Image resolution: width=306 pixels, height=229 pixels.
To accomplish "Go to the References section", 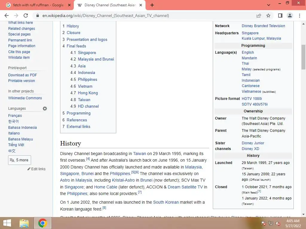I will pyautogui.click(x=77, y=120).
